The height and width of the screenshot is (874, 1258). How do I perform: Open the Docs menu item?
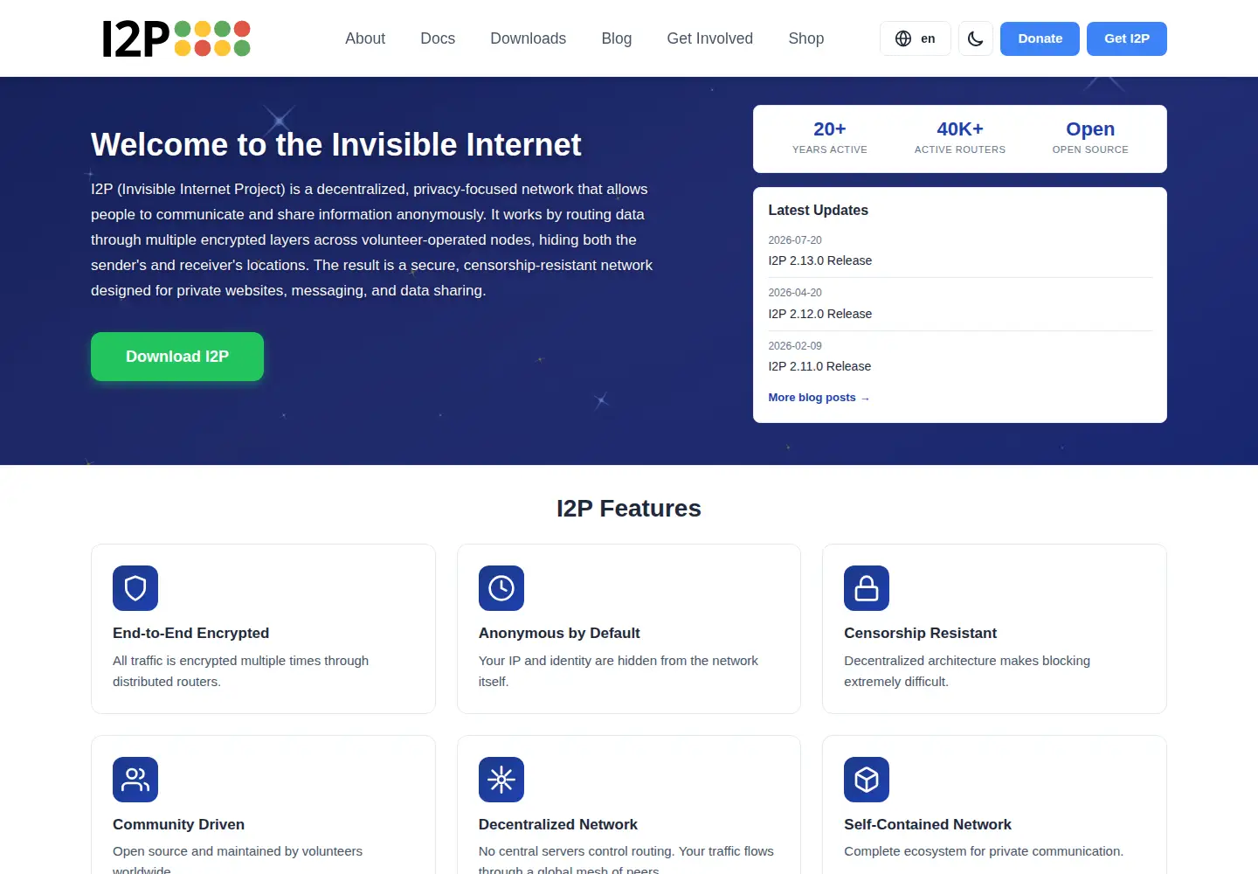[x=438, y=38]
